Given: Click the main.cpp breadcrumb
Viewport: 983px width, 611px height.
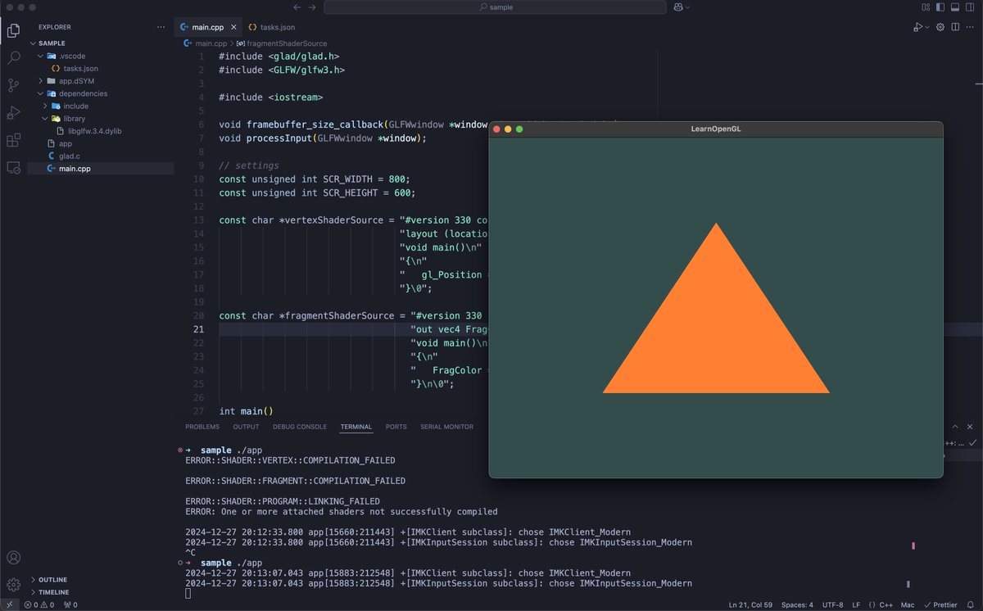Looking at the screenshot, I should [x=205, y=43].
